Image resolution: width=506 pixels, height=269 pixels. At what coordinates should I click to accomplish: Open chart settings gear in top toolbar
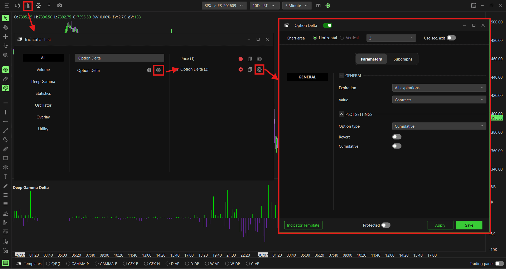click(38, 6)
